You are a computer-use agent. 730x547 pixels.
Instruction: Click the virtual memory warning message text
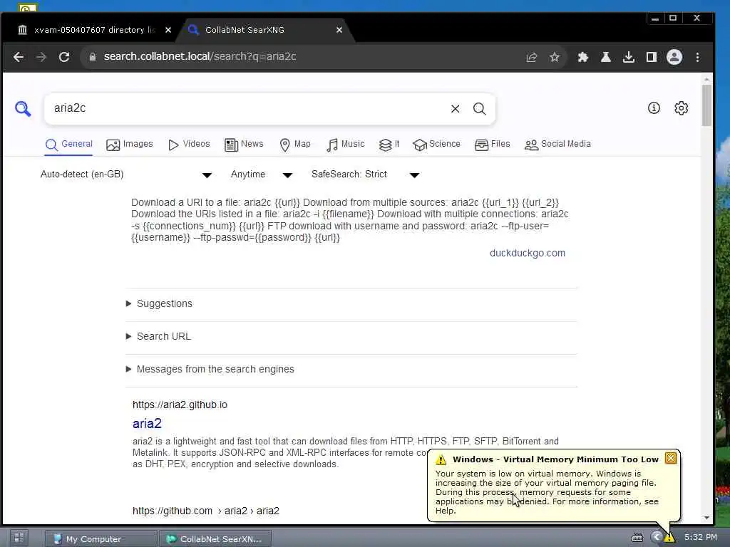547,492
